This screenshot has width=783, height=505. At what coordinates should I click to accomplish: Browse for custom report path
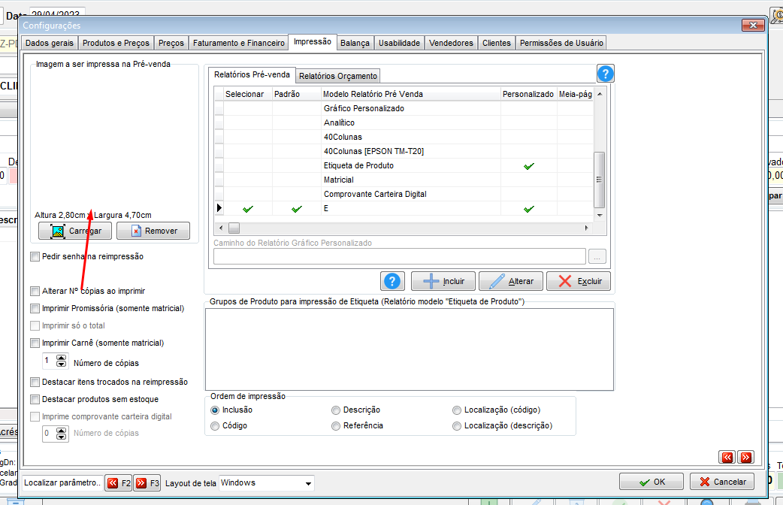pyautogui.click(x=597, y=257)
